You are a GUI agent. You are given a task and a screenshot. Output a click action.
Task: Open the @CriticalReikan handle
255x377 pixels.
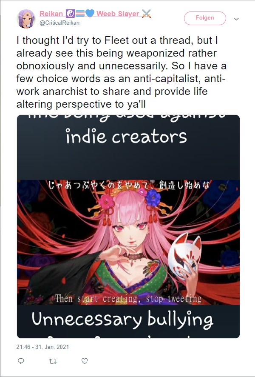pyautogui.click(x=59, y=23)
